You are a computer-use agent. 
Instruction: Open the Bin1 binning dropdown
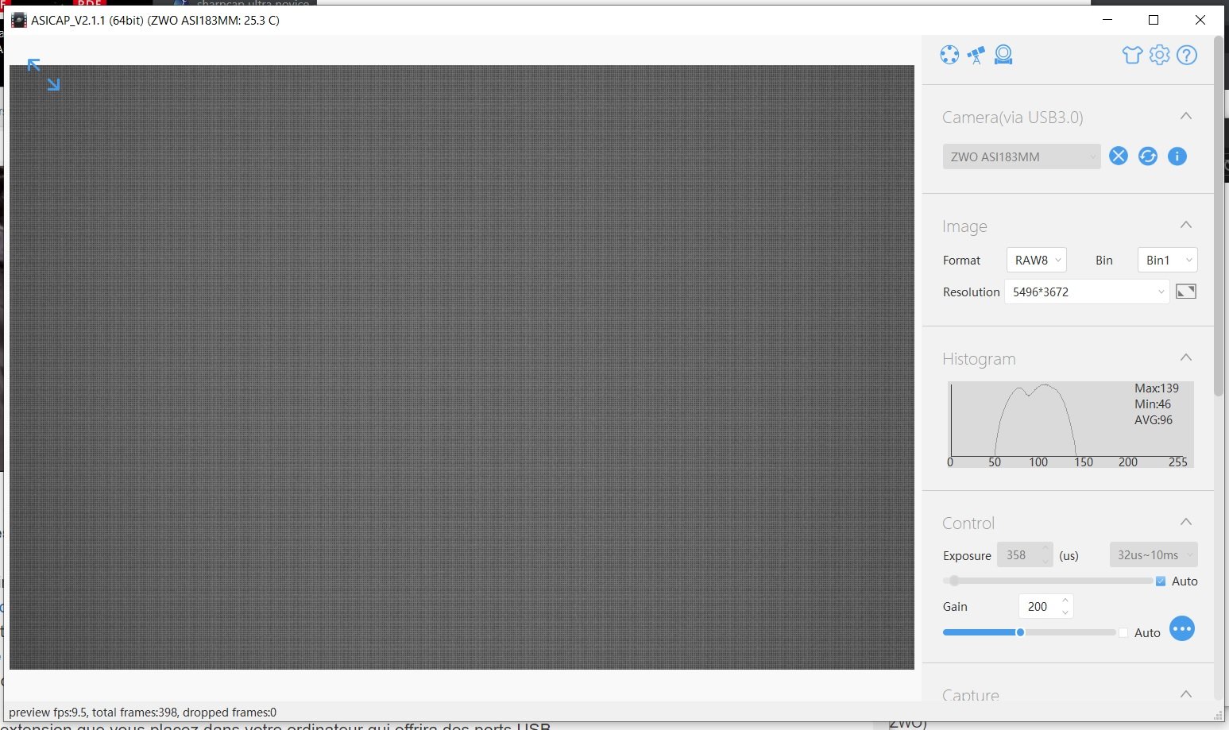click(x=1167, y=260)
